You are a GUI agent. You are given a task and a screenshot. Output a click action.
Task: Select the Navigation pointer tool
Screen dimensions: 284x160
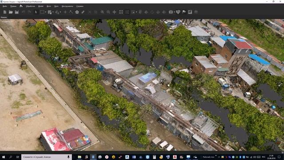(x=36, y=12)
